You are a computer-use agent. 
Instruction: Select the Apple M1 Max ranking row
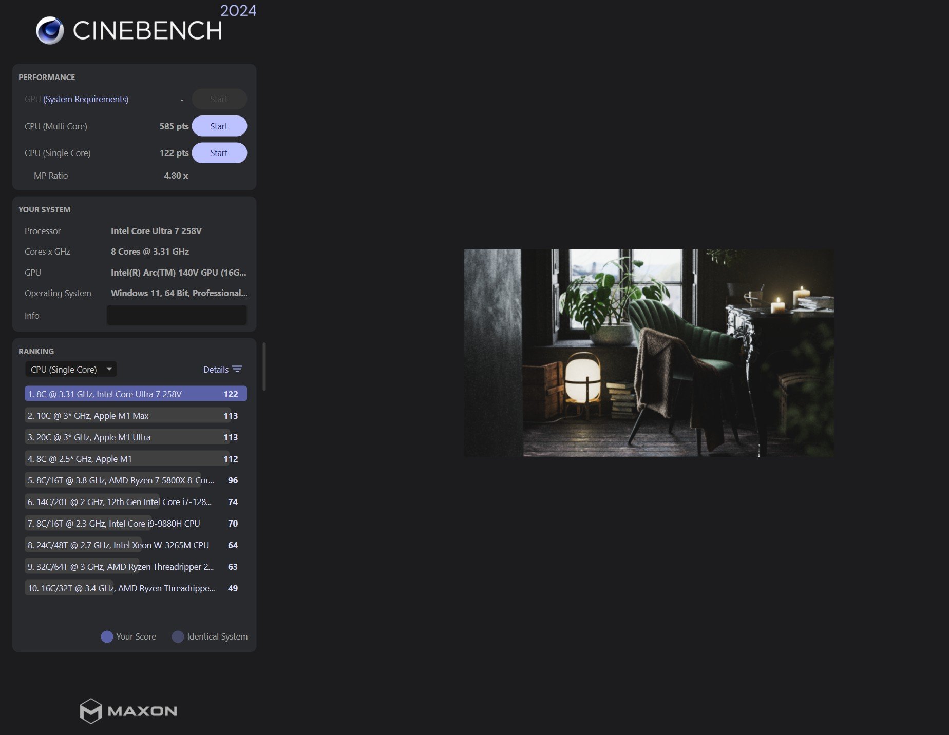click(x=136, y=415)
